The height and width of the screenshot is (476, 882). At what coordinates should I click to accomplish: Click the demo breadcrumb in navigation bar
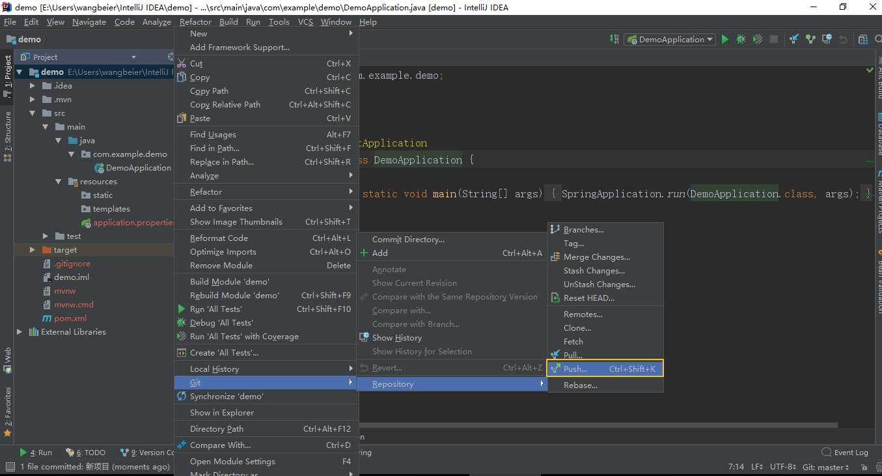click(x=23, y=39)
